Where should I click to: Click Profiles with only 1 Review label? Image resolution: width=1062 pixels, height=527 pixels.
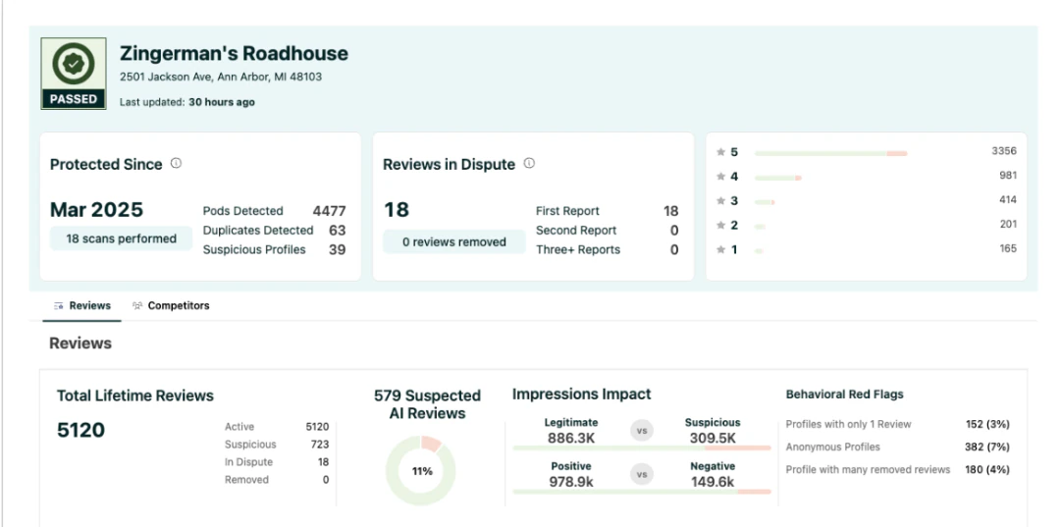848,425
